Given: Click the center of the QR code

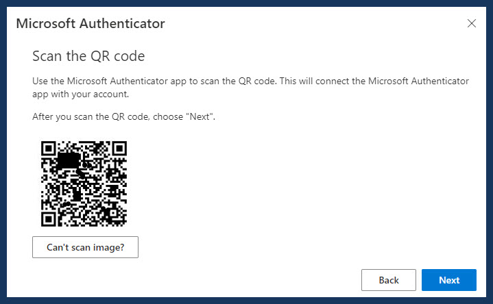Looking at the screenshot, I should click(84, 183).
